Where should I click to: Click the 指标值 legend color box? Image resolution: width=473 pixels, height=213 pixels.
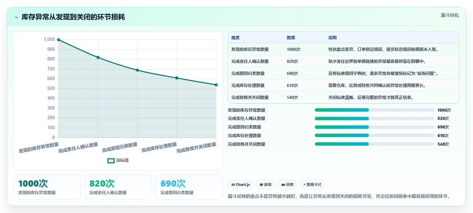point(111,160)
